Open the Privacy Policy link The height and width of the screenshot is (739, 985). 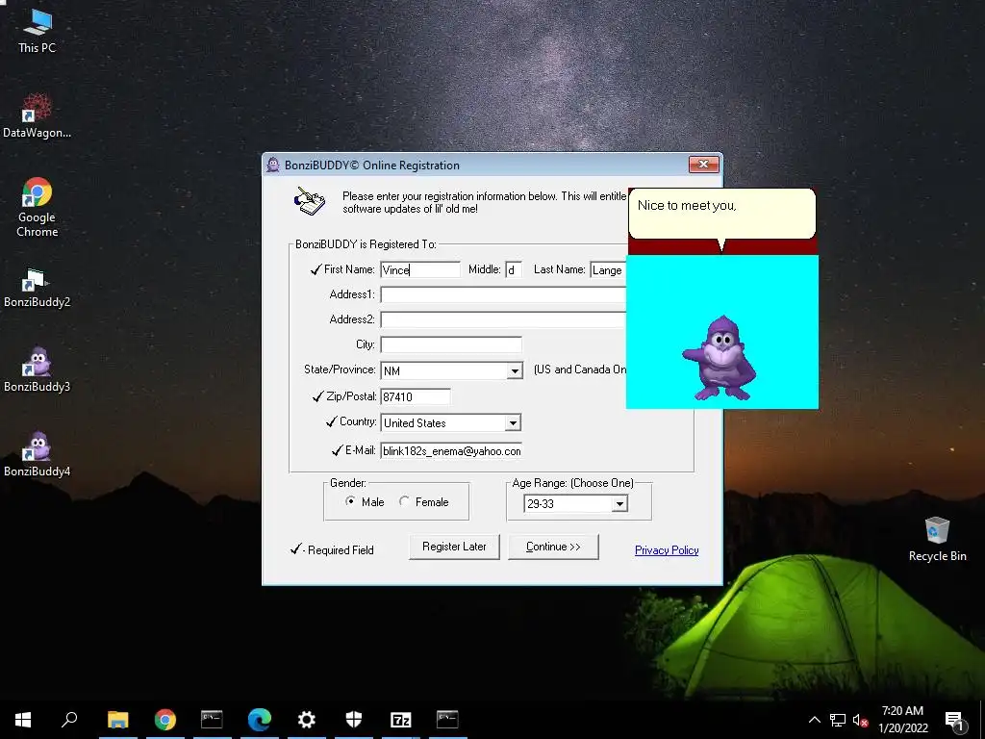[667, 549]
